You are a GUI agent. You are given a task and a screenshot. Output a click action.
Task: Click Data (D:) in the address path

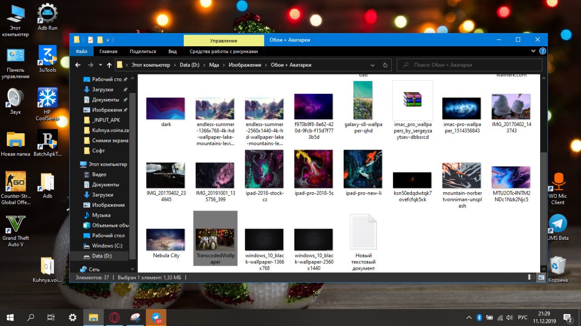pyautogui.click(x=189, y=65)
